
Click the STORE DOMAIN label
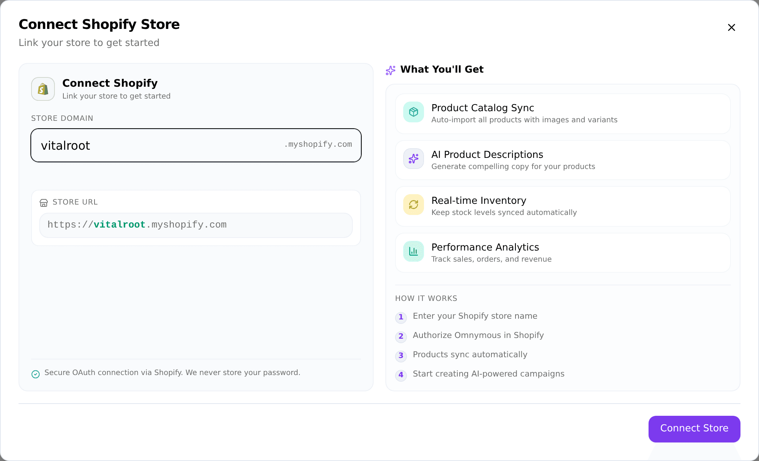click(x=62, y=118)
